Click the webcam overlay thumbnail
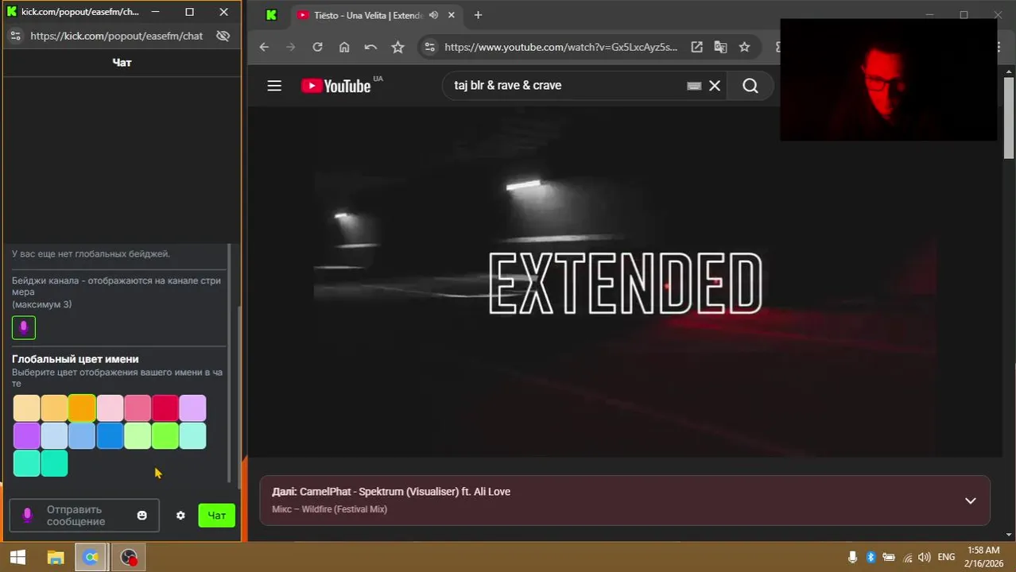 [888, 80]
